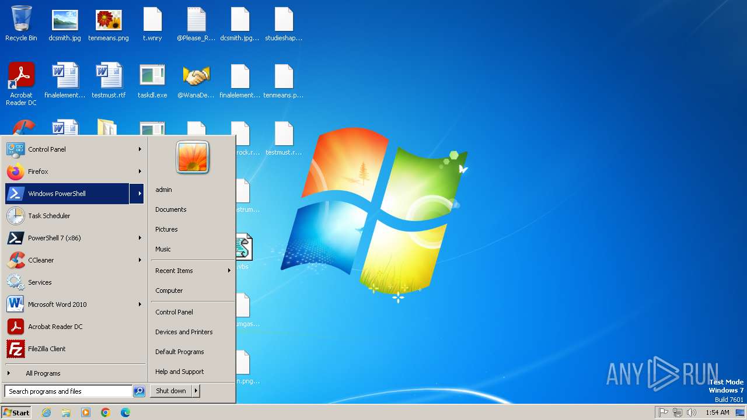Expand the Firefox jump list arrow
Viewport: 747px width, 420px height.
pos(140,171)
